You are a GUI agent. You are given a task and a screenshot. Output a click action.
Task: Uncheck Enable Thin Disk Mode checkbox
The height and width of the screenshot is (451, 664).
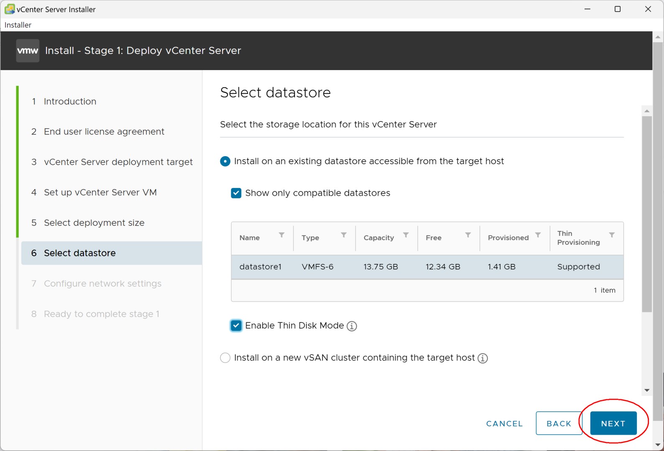pos(236,325)
